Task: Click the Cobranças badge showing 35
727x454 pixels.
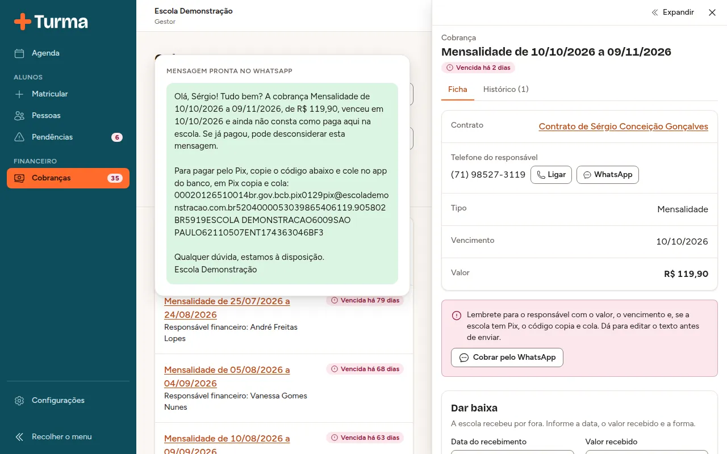Action: (x=115, y=178)
